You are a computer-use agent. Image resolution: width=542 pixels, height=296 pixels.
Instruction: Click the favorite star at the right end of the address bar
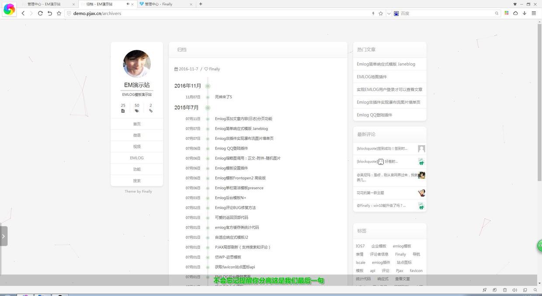click(x=381, y=14)
